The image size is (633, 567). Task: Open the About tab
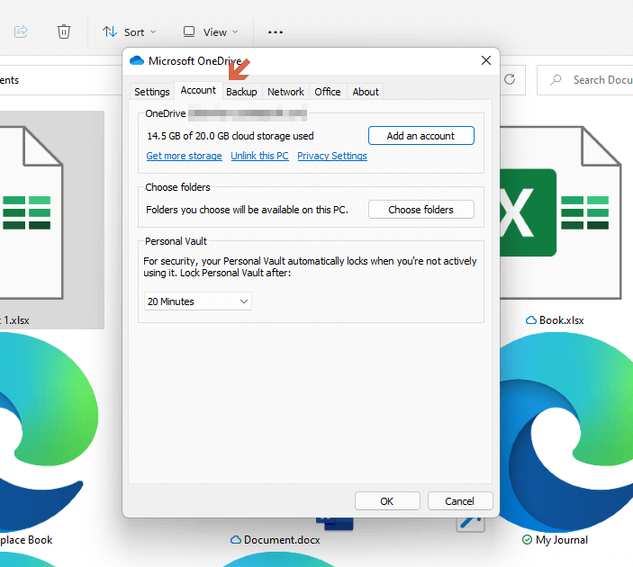pyautogui.click(x=366, y=92)
